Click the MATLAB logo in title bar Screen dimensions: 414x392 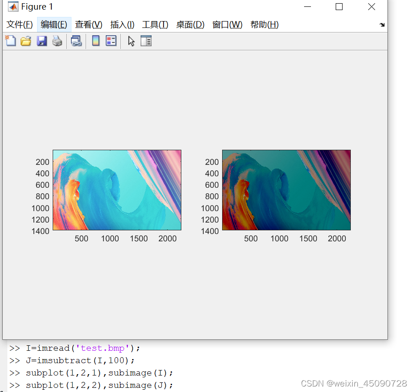[13, 6]
